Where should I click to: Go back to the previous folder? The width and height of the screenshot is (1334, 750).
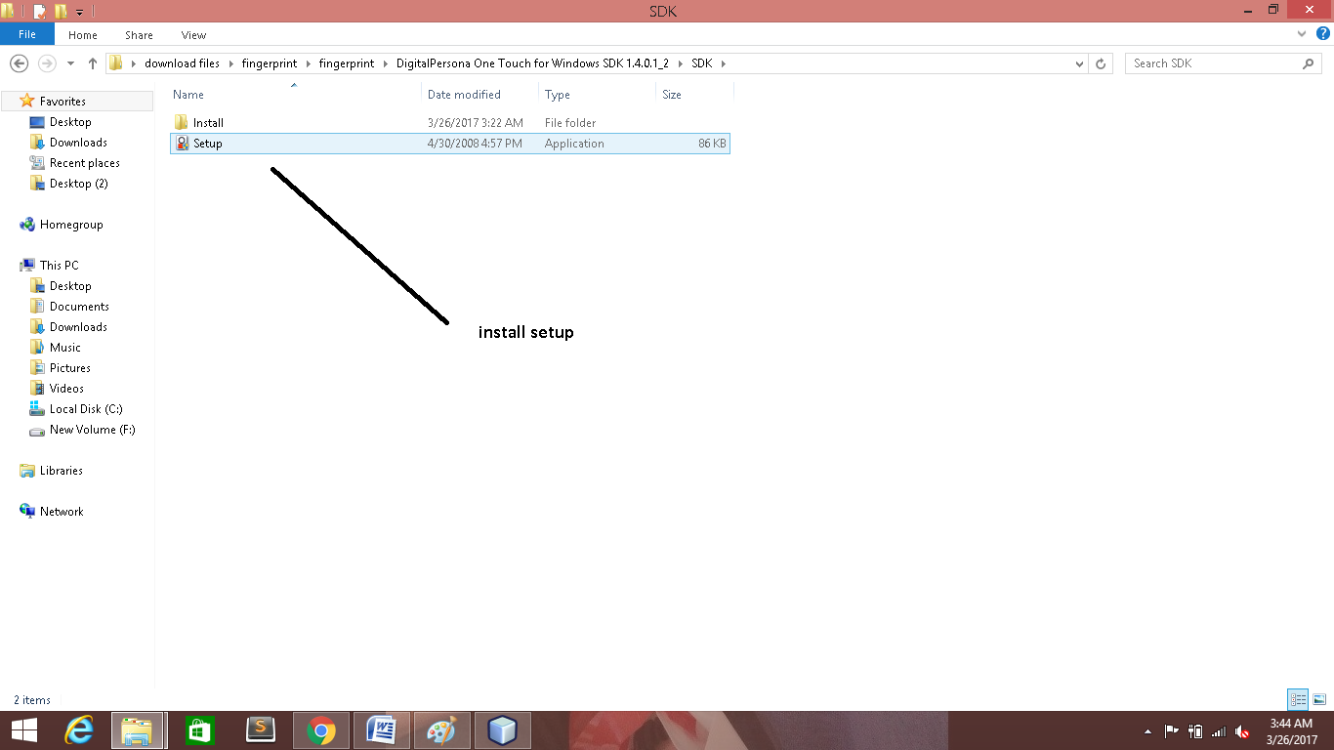pos(19,63)
